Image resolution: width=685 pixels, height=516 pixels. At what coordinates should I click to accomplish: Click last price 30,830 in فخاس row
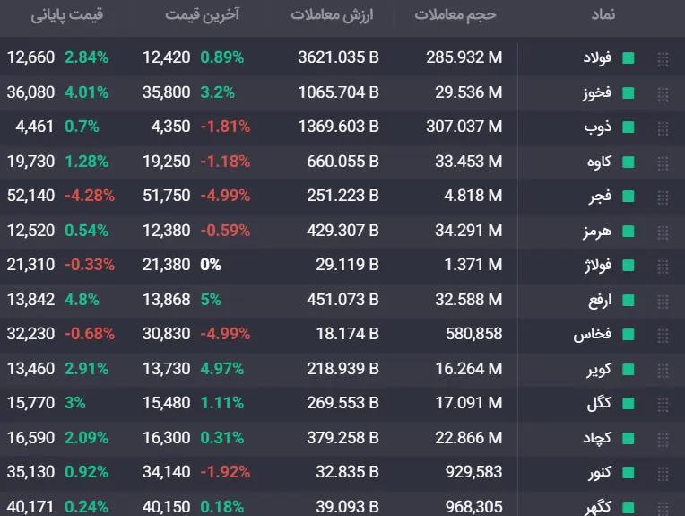coord(167,334)
